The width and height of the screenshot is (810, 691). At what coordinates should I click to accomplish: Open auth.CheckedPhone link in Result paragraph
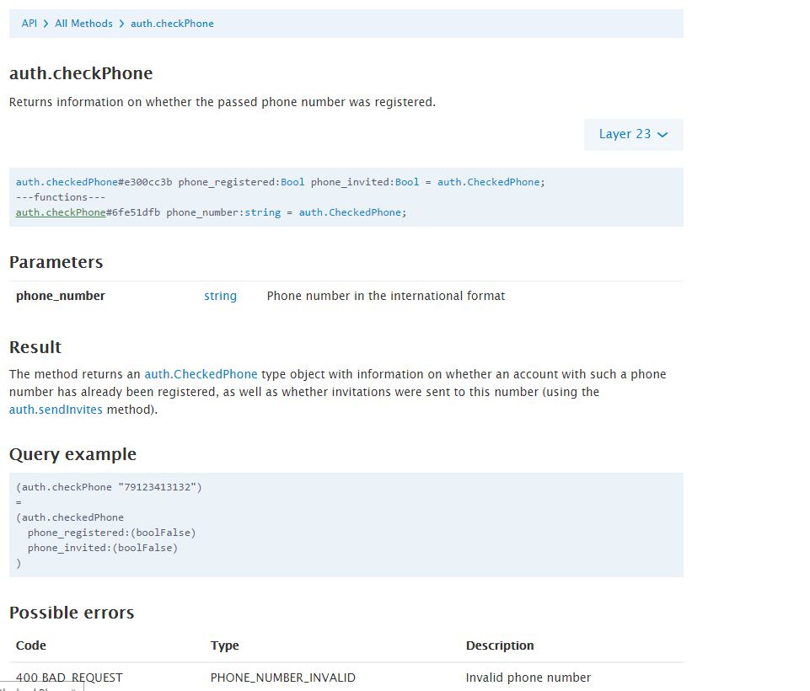click(x=201, y=374)
